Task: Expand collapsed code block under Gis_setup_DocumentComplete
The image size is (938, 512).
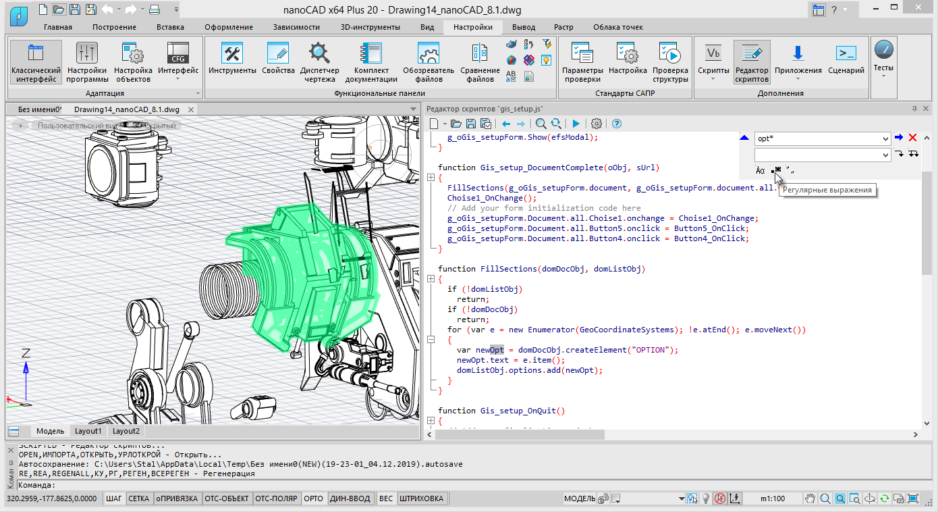Action: [431, 178]
